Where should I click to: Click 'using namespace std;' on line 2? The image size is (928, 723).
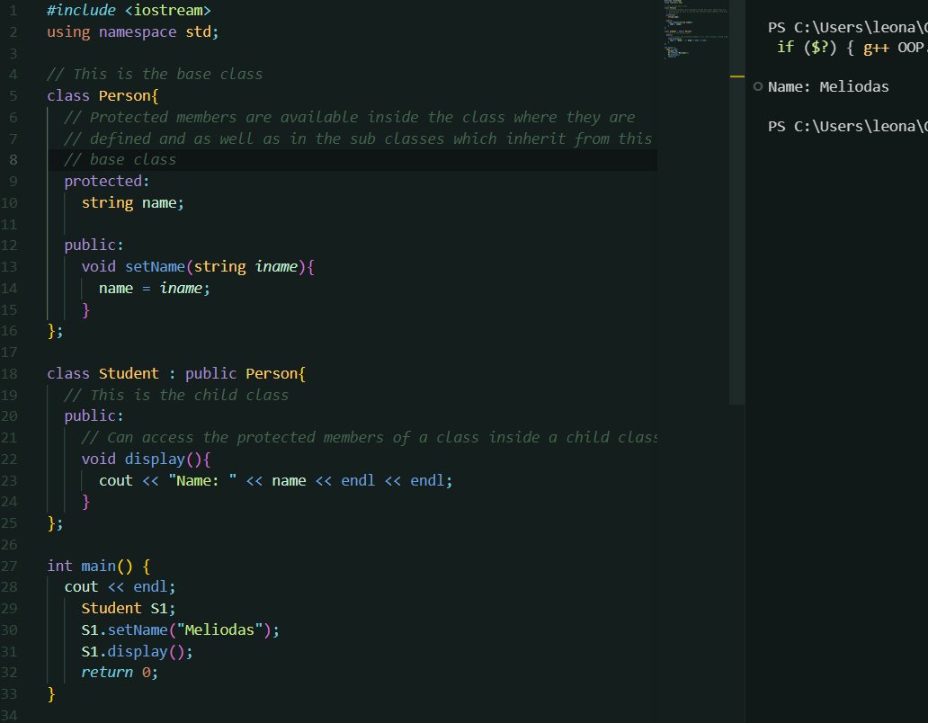132,32
